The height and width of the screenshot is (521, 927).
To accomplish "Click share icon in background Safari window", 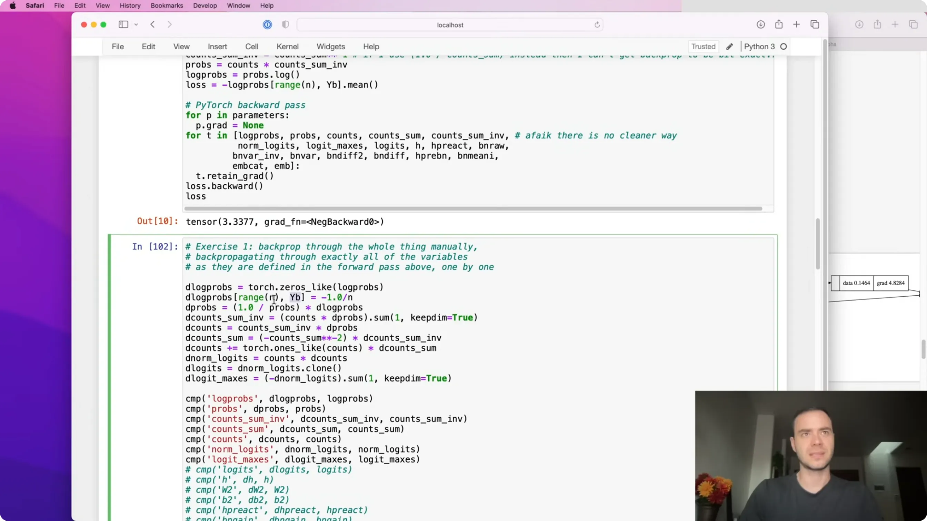I will click(877, 24).
